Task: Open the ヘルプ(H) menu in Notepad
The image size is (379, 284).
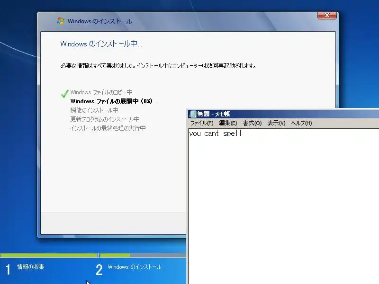Action: click(301, 123)
